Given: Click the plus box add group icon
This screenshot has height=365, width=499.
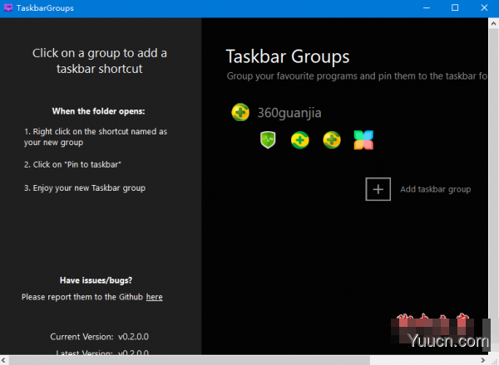Looking at the screenshot, I should pyautogui.click(x=378, y=189).
